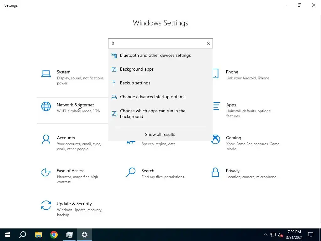This screenshot has height=241, width=321.
Task: Choose which apps can run in background
Action: coord(160,114)
